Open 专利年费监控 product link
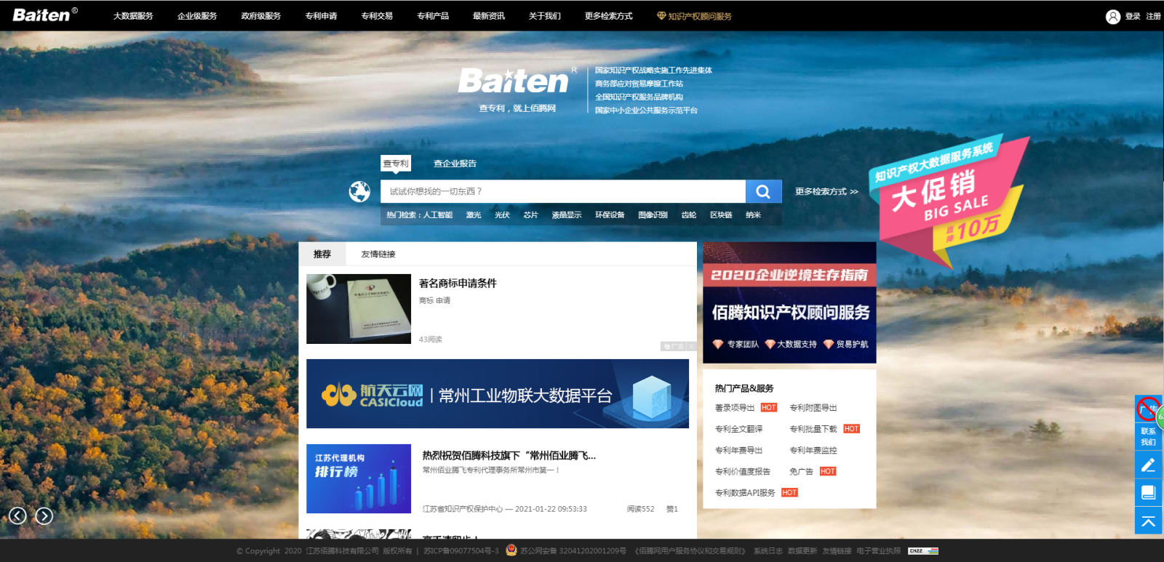The height and width of the screenshot is (562, 1164). 813,450
